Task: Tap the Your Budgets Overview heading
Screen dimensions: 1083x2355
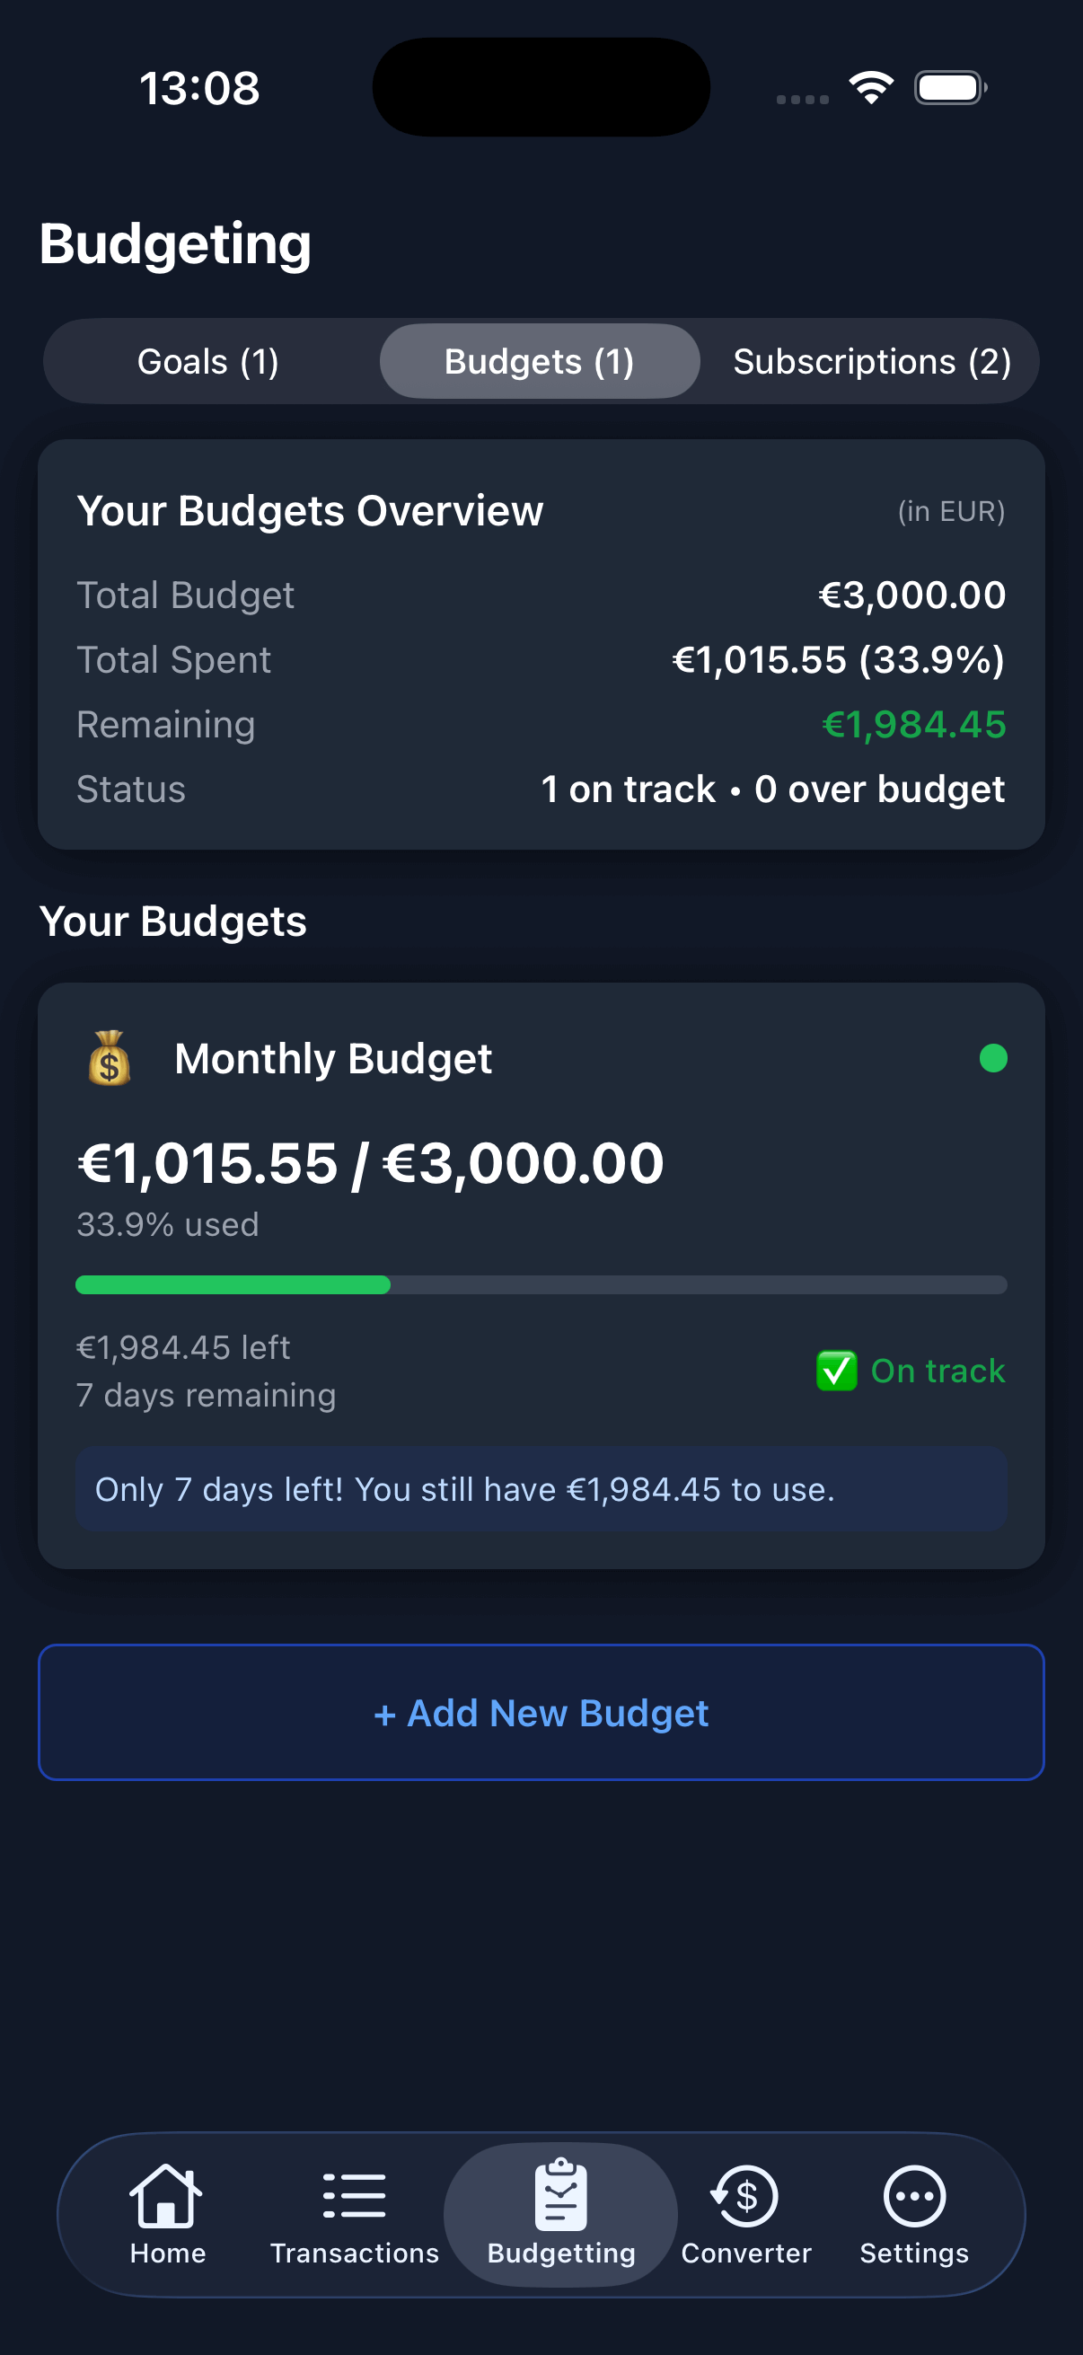Action: pyautogui.click(x=310, y=511)
